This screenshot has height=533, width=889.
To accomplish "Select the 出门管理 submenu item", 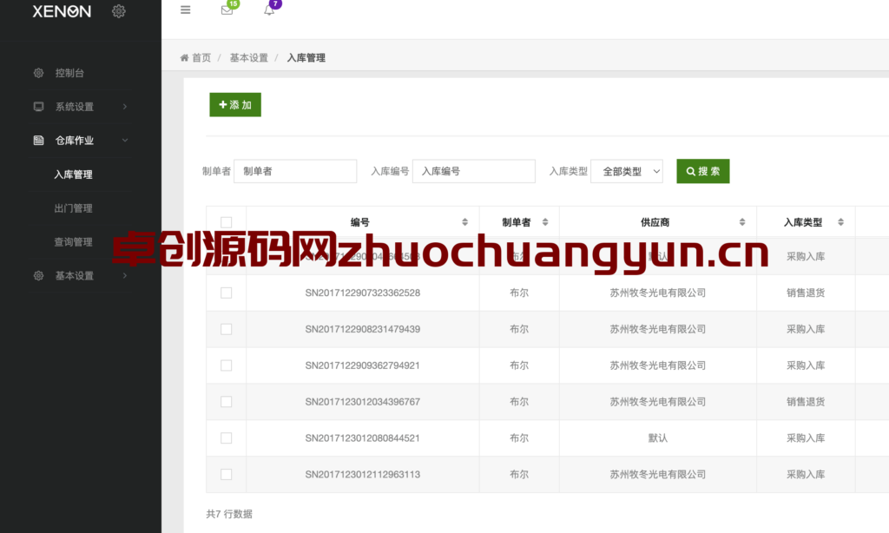I will [73, 208].
